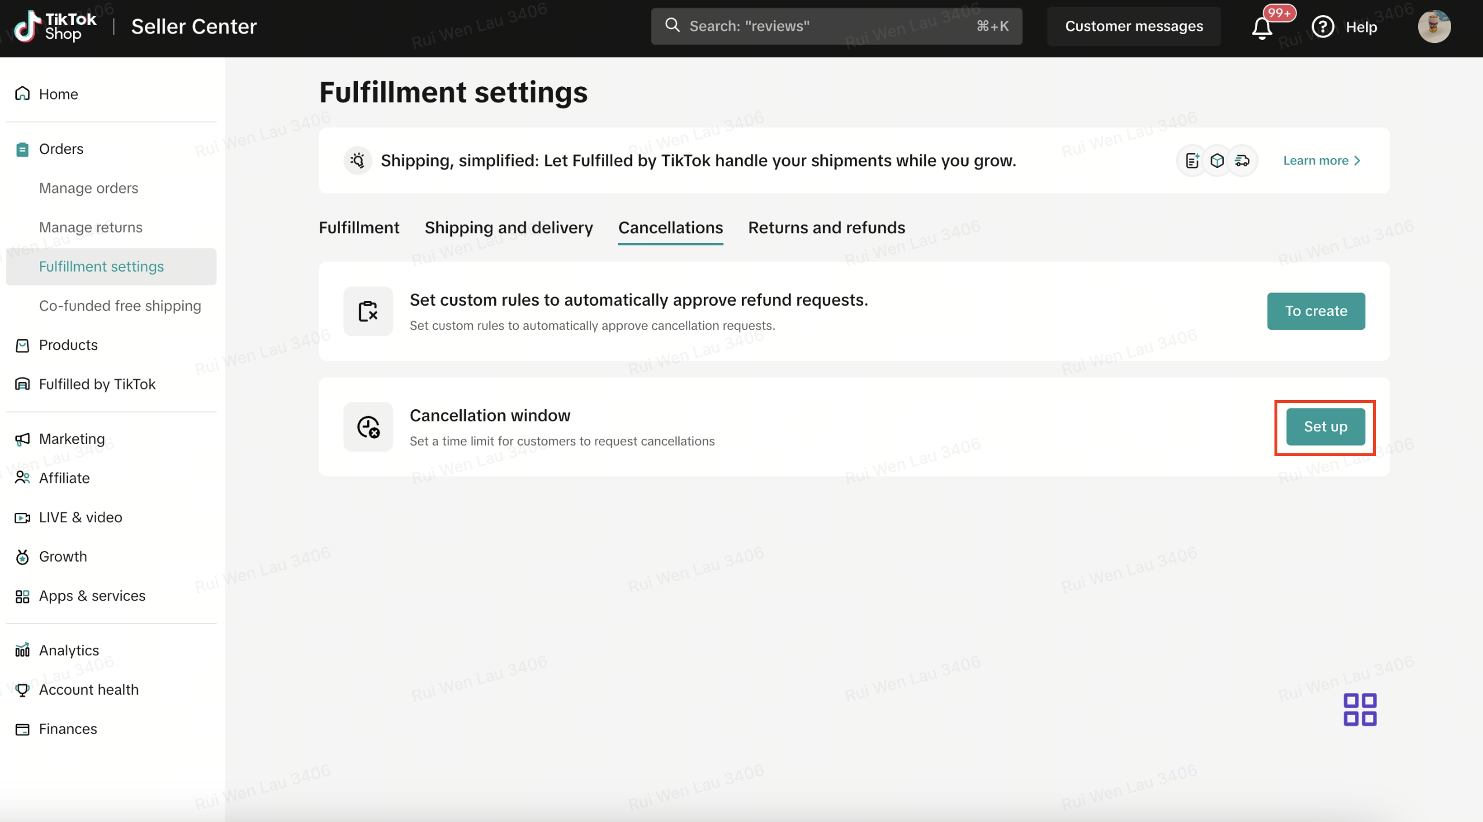Expand the Products sidebar menu
This screenshot has width=1483, height=822.
point(68,345)
